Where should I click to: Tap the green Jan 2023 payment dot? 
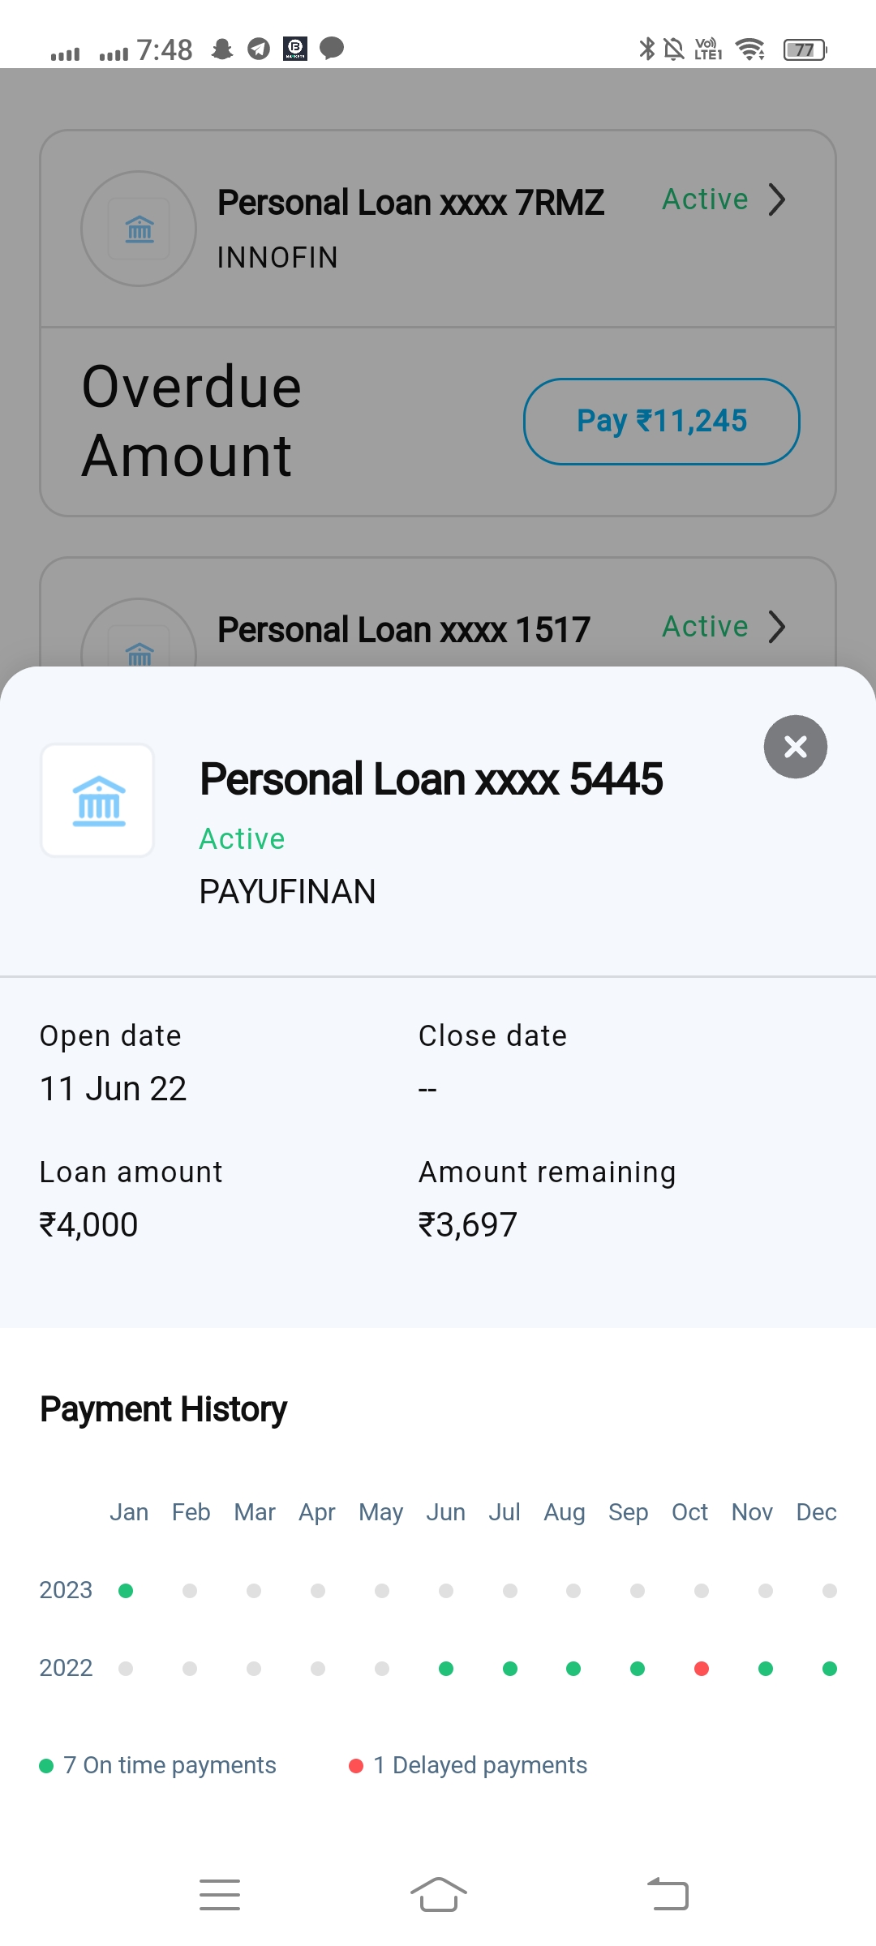126,1591
